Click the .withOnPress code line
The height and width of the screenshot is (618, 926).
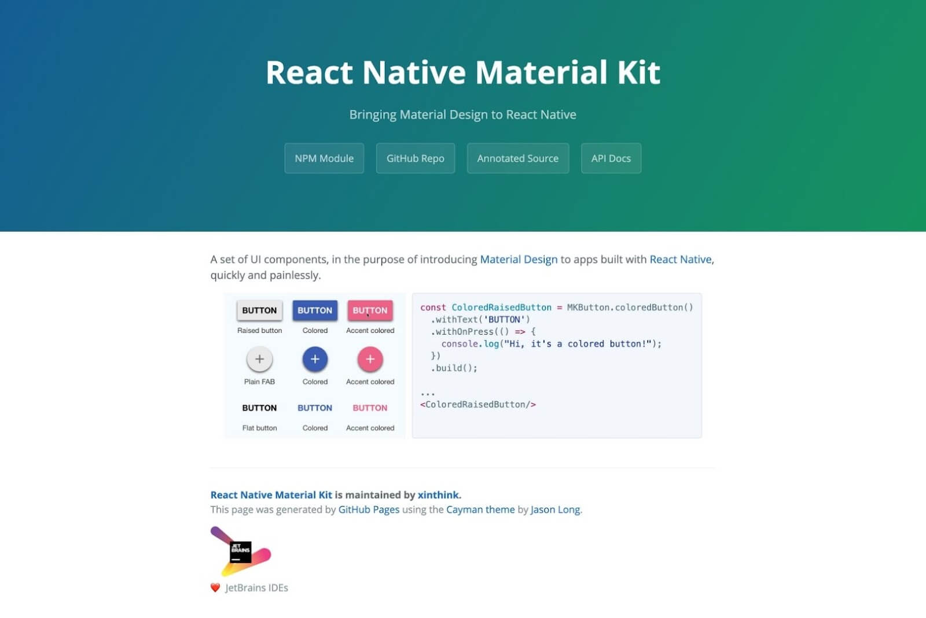click(x=483, y=332)
